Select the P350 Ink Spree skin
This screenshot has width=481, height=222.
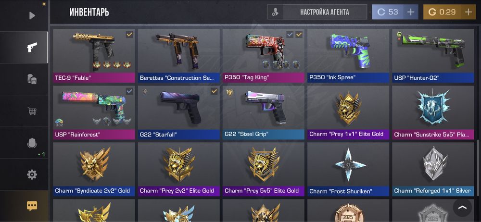click(348, 56)
